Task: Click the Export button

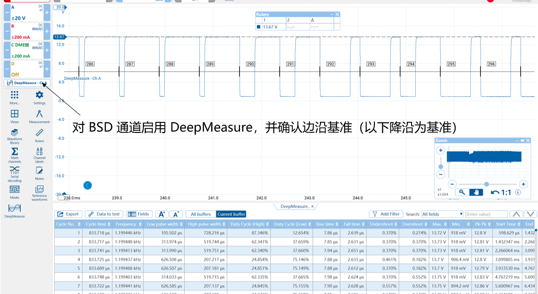Action: click(x=68, y=214)
